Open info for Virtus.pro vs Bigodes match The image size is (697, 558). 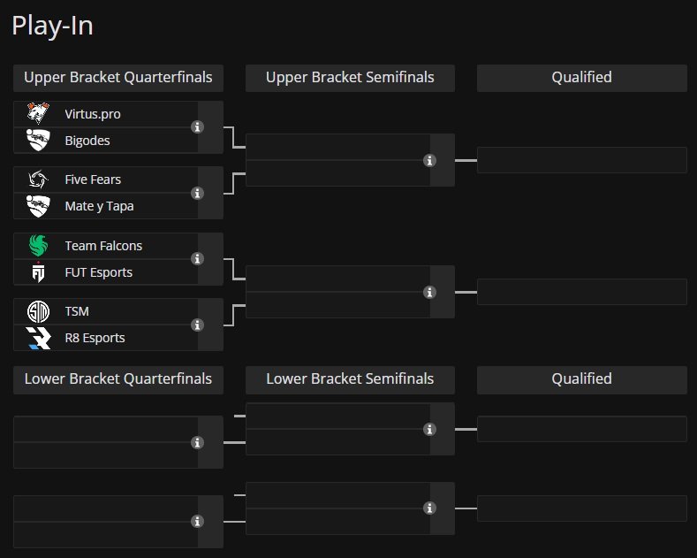pyautogui.click(x=197, y=127)
